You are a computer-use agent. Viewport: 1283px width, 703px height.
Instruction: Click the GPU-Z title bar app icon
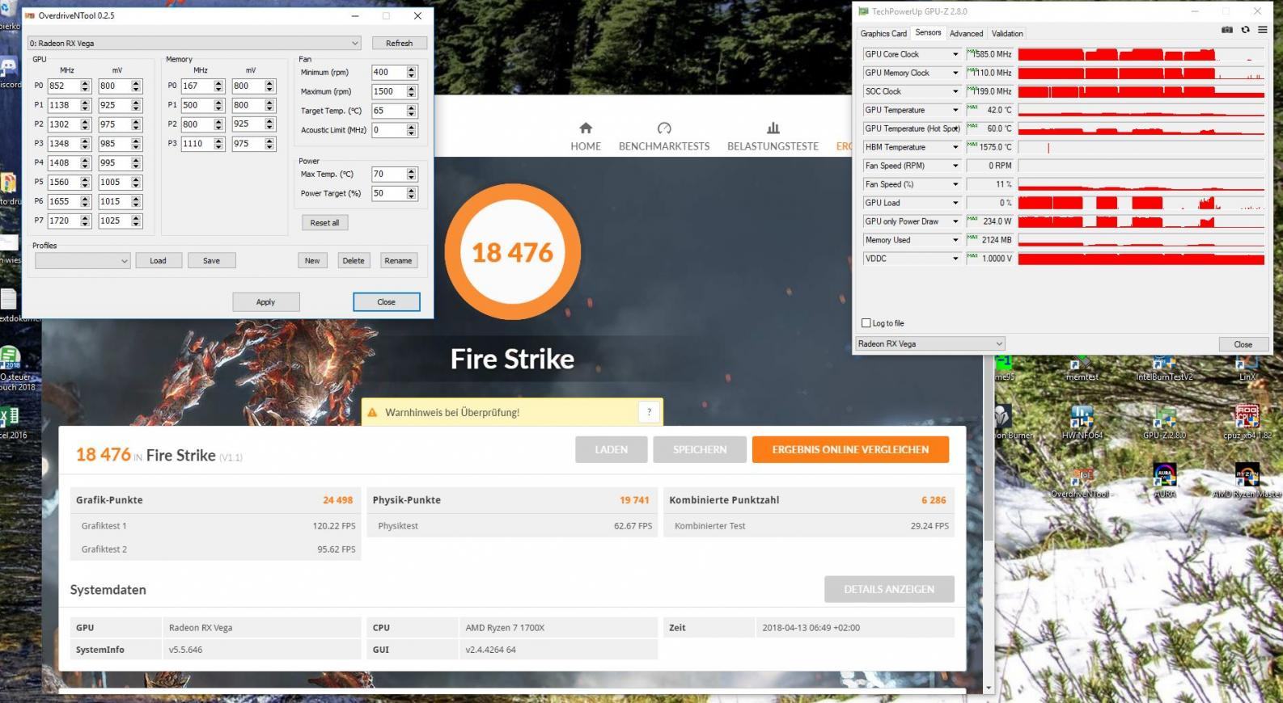click(863, 11)
